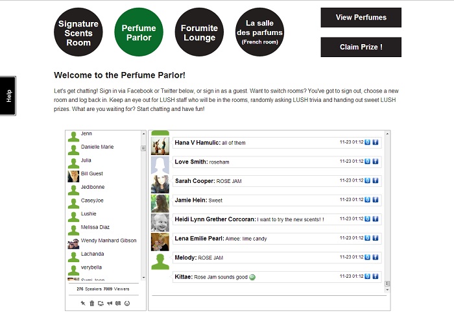The width and height of the screenshot is (454, 316).
Task: Click the circular info icon in chat toolbar
Action: (x=127, y=303)
